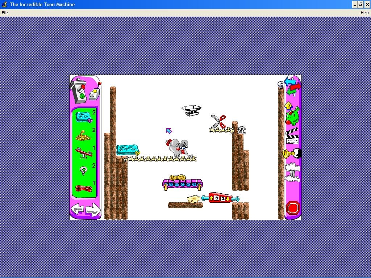
Task: Select the horizontal log under the cheese
Action: click(185, 205)
